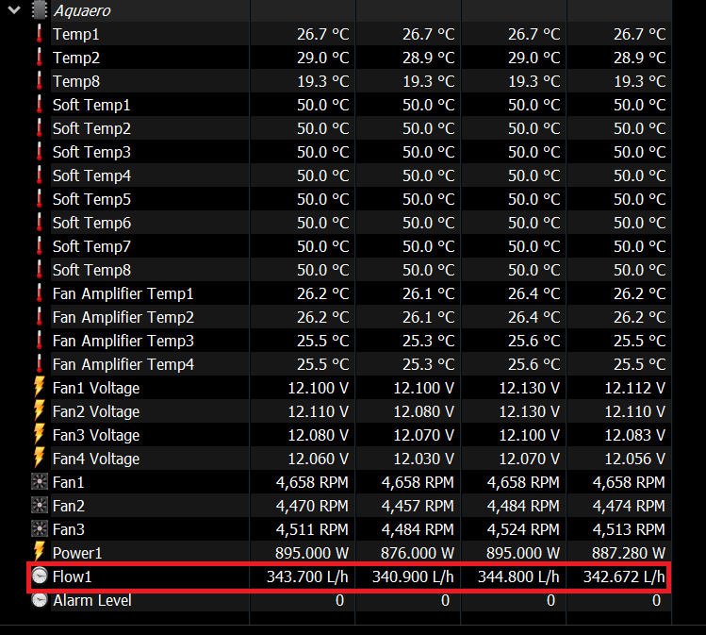Select the Fan Amplifier Temp4 label
Image resolution: width=706 pixels, height=635 pixels.
tap(123, 363)
